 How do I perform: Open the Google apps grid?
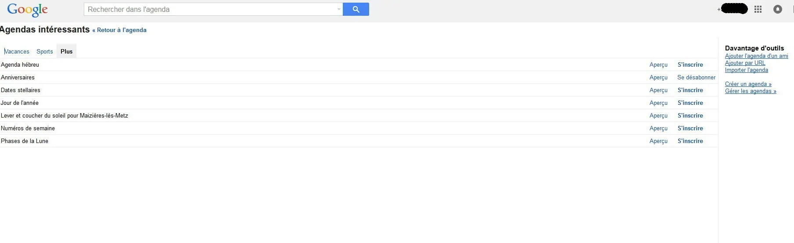click(x=758, y=9)
